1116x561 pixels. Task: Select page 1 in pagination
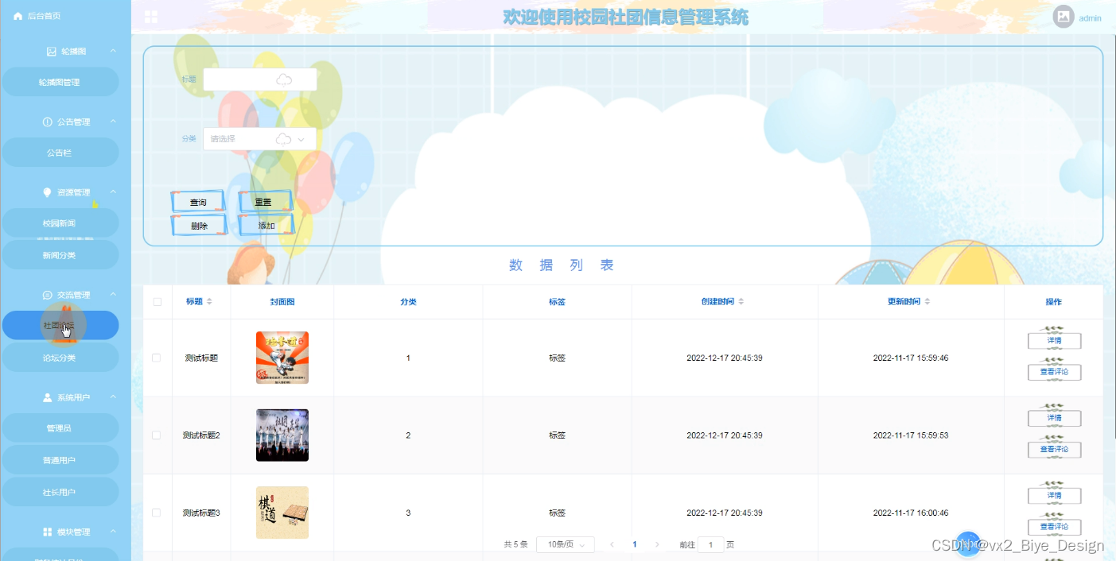pyautogui.click(x=635, y=544)
